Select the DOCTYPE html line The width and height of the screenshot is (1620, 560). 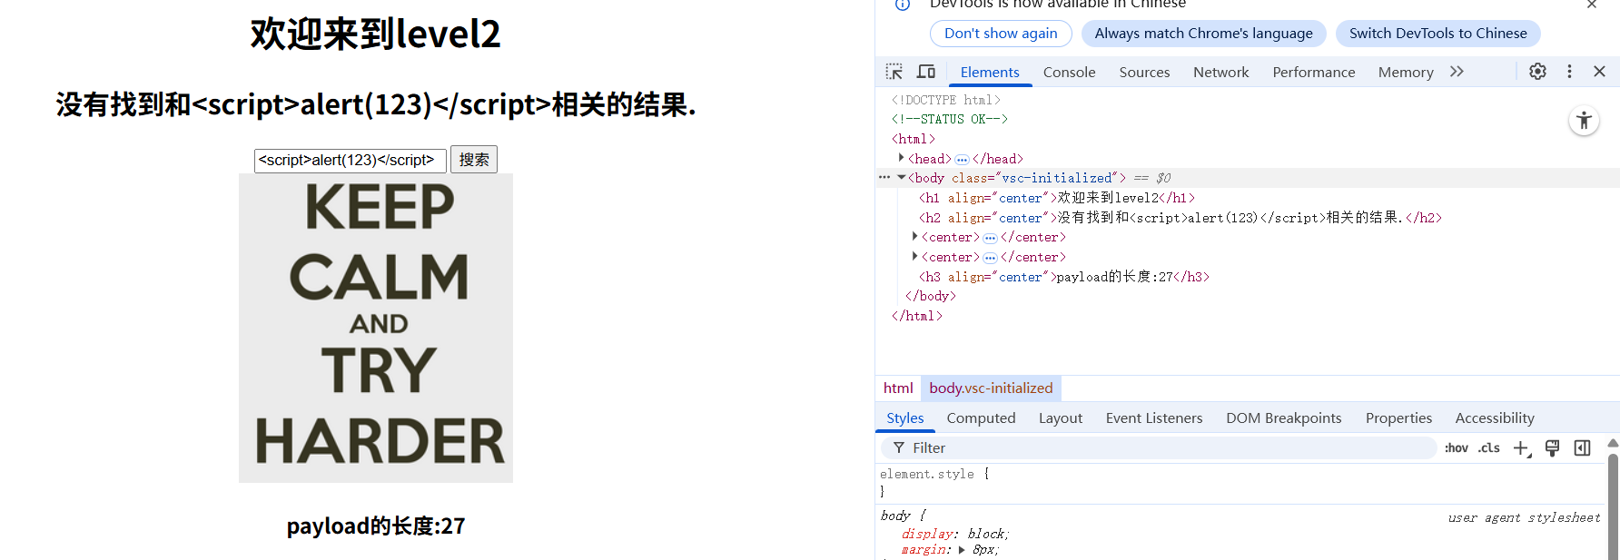(x=945, y=100)
